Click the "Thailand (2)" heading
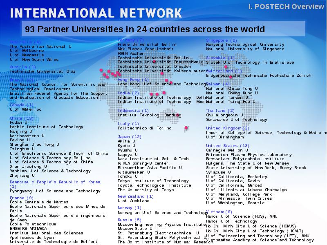The height and width of the screenshot is (245, 327). click(220, 110)
